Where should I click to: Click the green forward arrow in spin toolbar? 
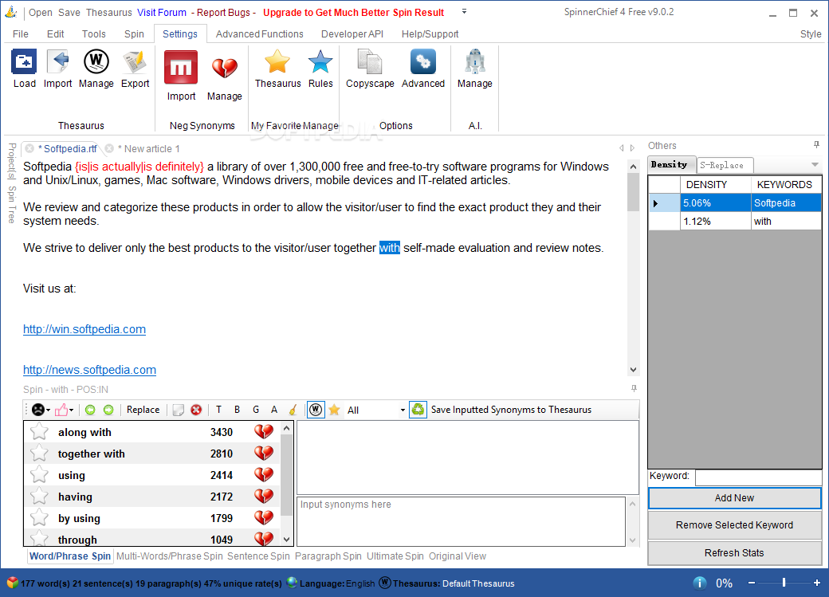pyautogui.click(x=108, y=410)
